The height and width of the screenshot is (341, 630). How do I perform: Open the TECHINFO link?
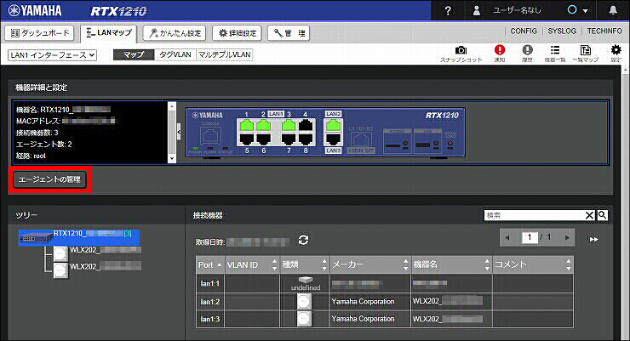(604, 31)
